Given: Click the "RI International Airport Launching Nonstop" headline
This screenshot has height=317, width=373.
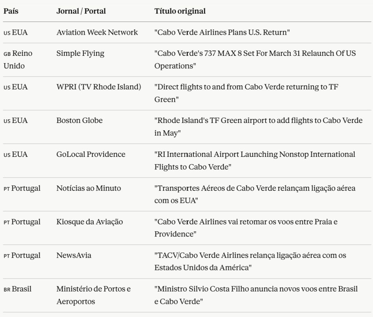Looking at the screenshot, I should point(255,161).
